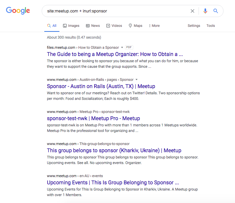Switch to the Images tab

click(x=71, y=26)
